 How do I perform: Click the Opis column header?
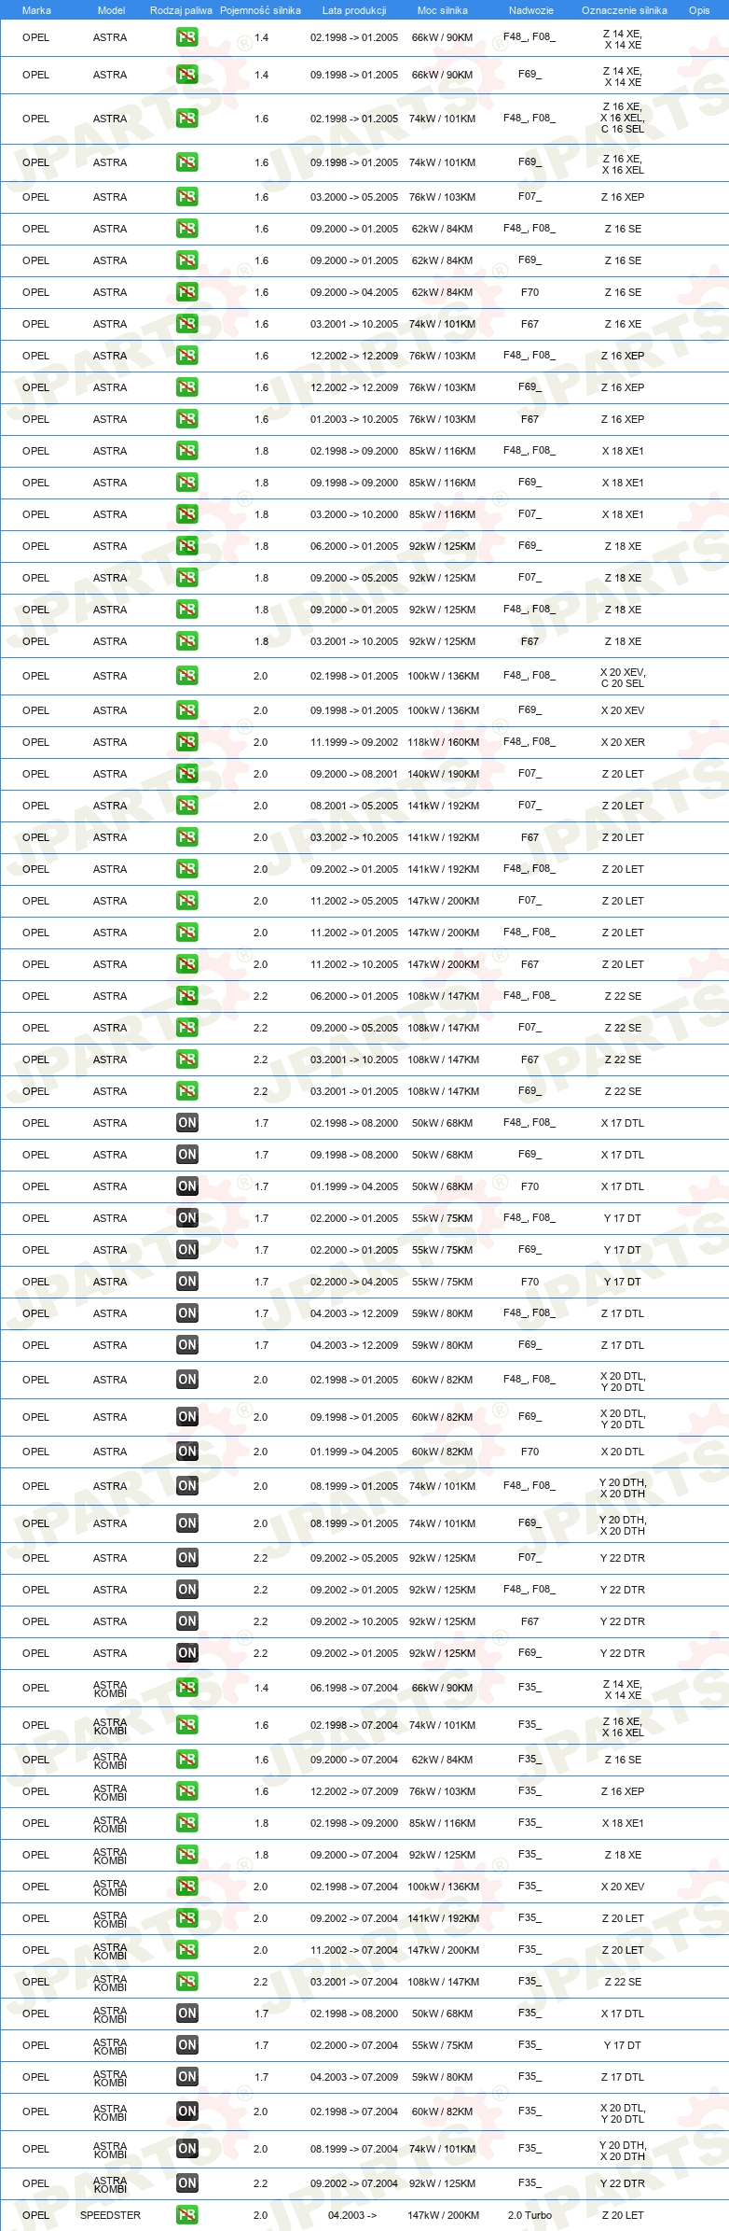click(699, 10)
